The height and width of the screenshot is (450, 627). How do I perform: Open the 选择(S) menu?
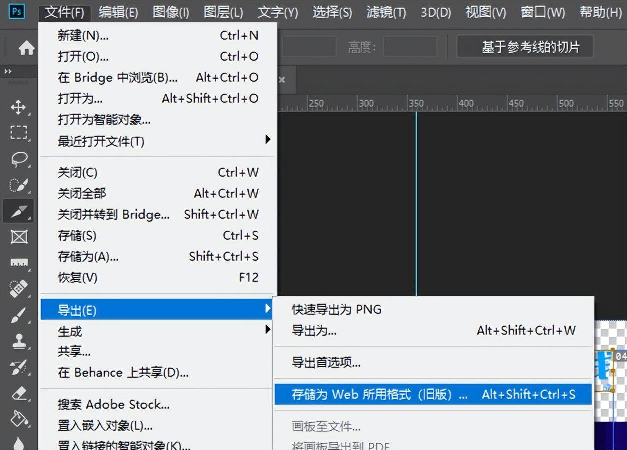[332, 12]
